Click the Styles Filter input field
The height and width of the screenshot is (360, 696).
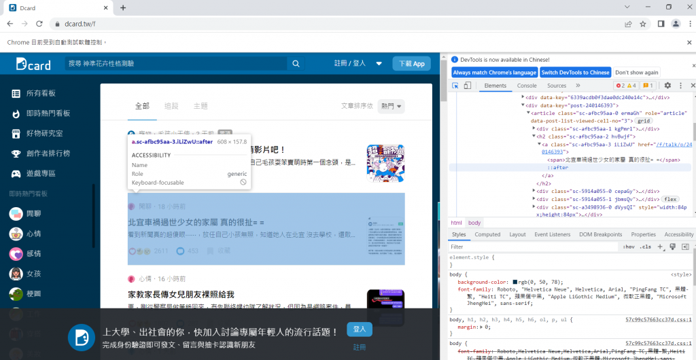tap(533, 247)
